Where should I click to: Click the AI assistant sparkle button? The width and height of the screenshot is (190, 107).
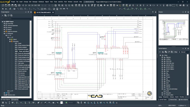point(149,93)
